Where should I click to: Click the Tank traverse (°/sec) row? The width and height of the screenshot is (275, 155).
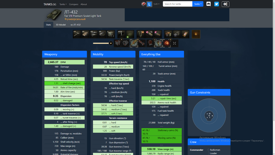(x=113, y=79)
